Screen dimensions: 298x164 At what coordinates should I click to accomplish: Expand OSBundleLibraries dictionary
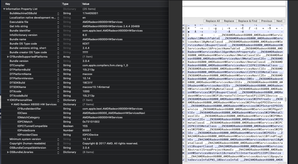click(x=8, y=152)
